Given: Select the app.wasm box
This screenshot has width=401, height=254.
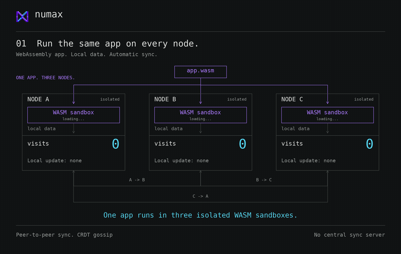Looking at the screenshot, I should tap(200, 72).
